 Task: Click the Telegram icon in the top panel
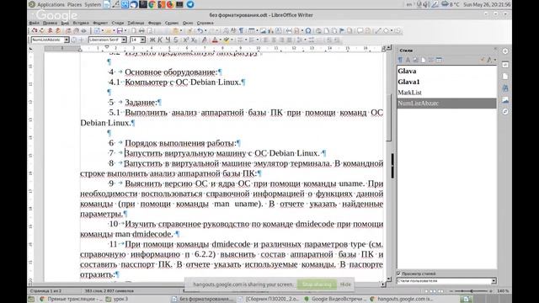pos(190,4)
